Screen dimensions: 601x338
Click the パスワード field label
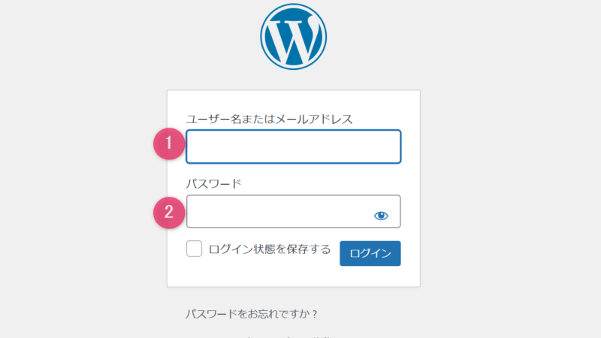(x=213, y=184)
